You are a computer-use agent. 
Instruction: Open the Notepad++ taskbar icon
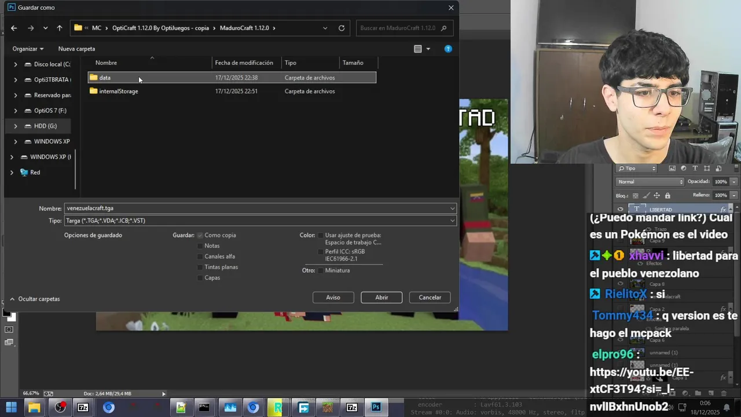pos(181,408)
